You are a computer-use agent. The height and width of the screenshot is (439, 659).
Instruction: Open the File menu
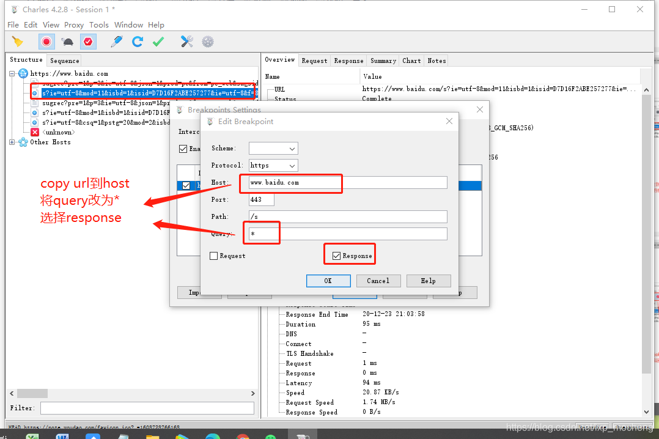(13, 25)
